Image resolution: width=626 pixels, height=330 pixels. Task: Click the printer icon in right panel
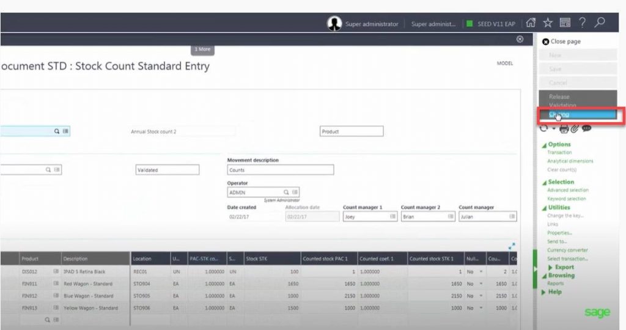point(564,128)
